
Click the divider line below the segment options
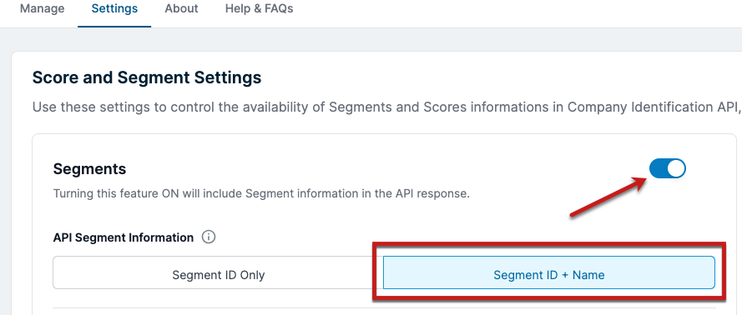(384, 307)
